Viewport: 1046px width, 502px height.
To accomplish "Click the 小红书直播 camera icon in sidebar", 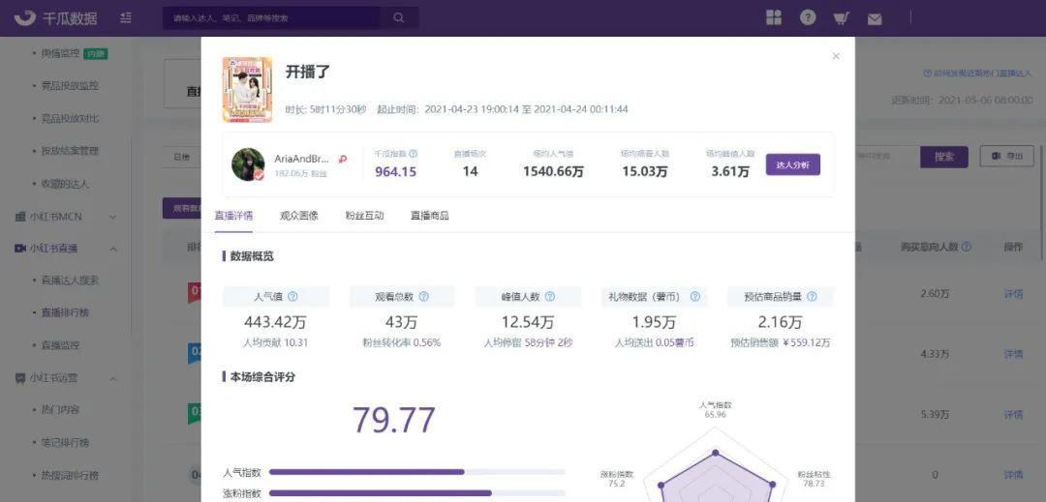I will click(20, 249).
